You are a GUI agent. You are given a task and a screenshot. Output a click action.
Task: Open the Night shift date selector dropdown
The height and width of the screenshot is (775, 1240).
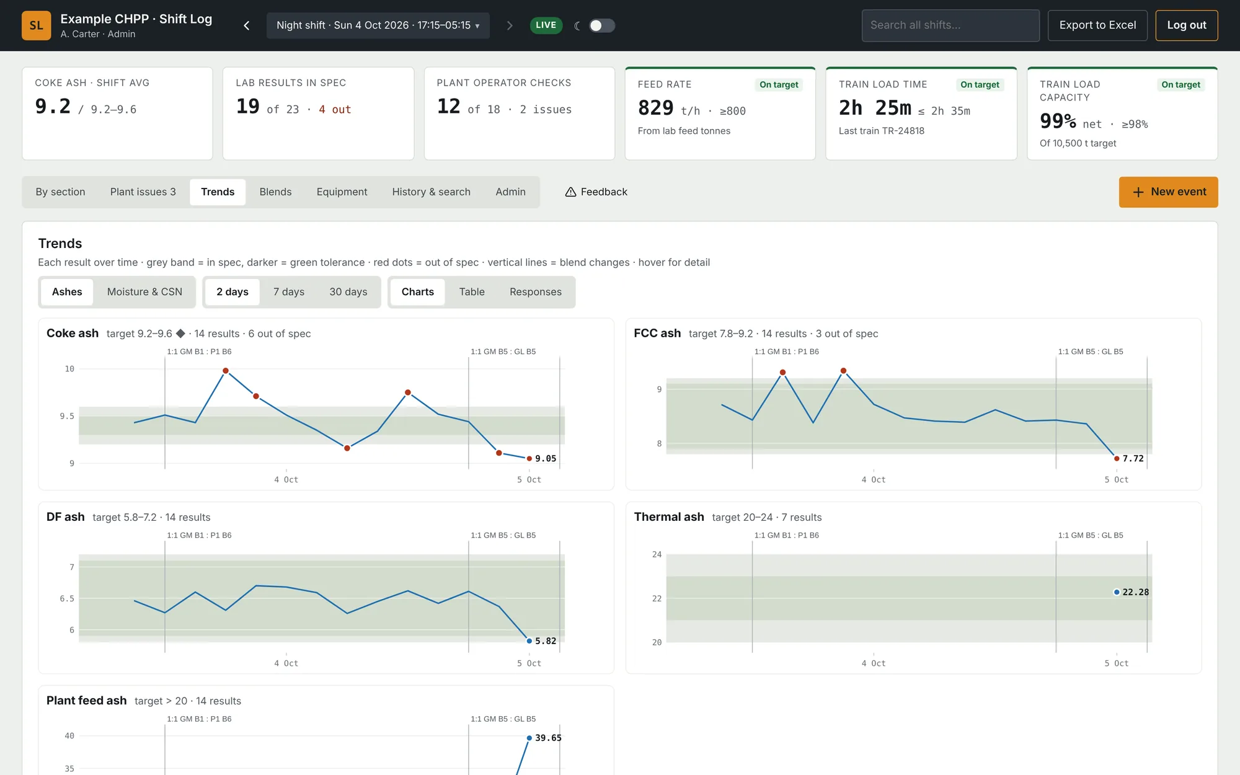(378, 25)
